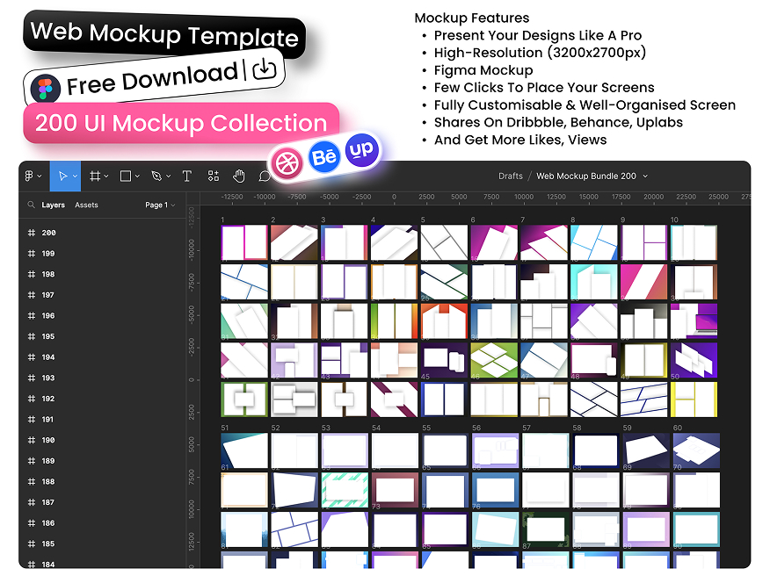
Task: Select the Frame tool
Action: [95, 176]
